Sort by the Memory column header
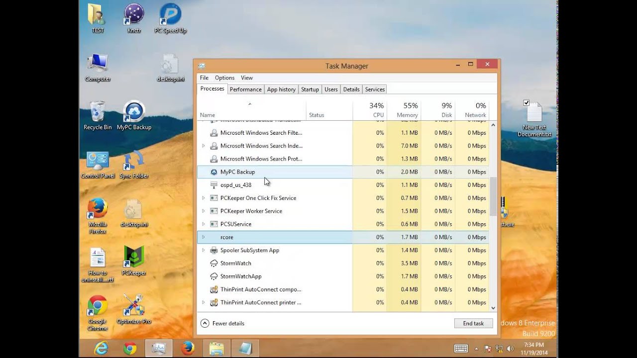This screenshot has height=358, width=637. coord(404,110)
